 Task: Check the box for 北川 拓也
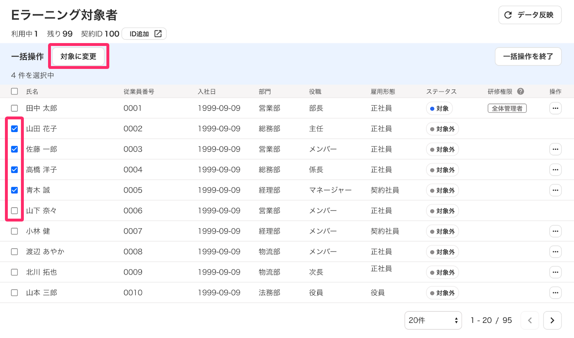coord(14,272)
